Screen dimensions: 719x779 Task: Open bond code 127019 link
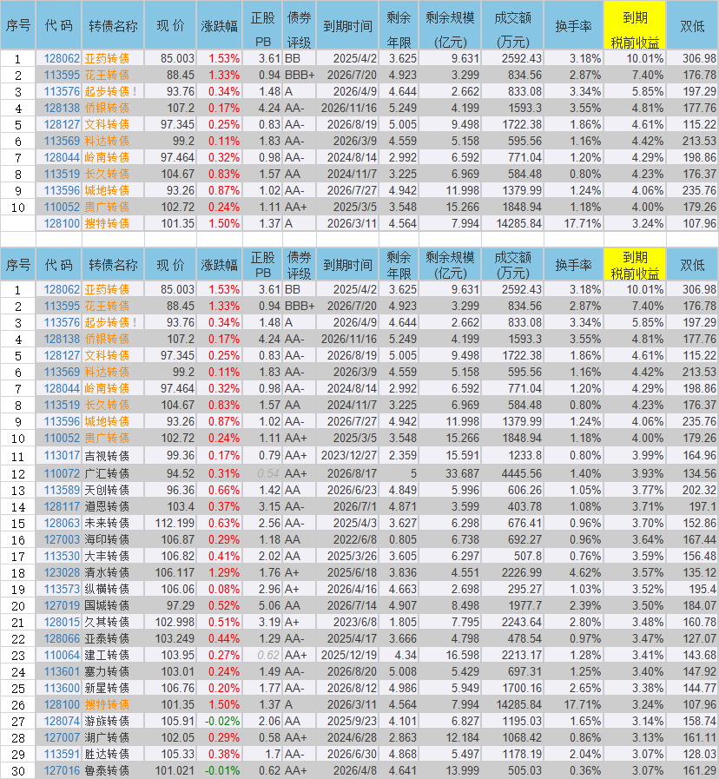coord(62,605)
